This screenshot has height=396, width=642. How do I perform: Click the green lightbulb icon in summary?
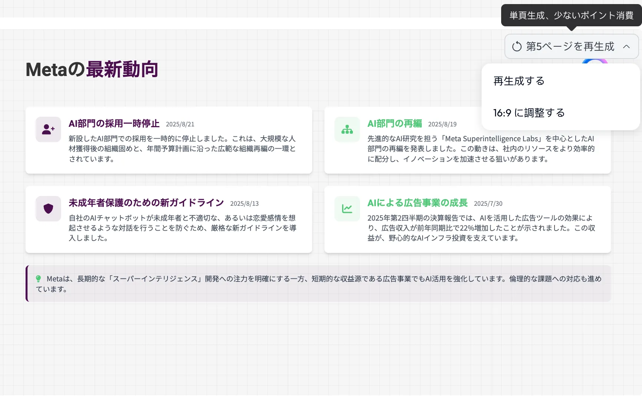click(x=38, y=279)
